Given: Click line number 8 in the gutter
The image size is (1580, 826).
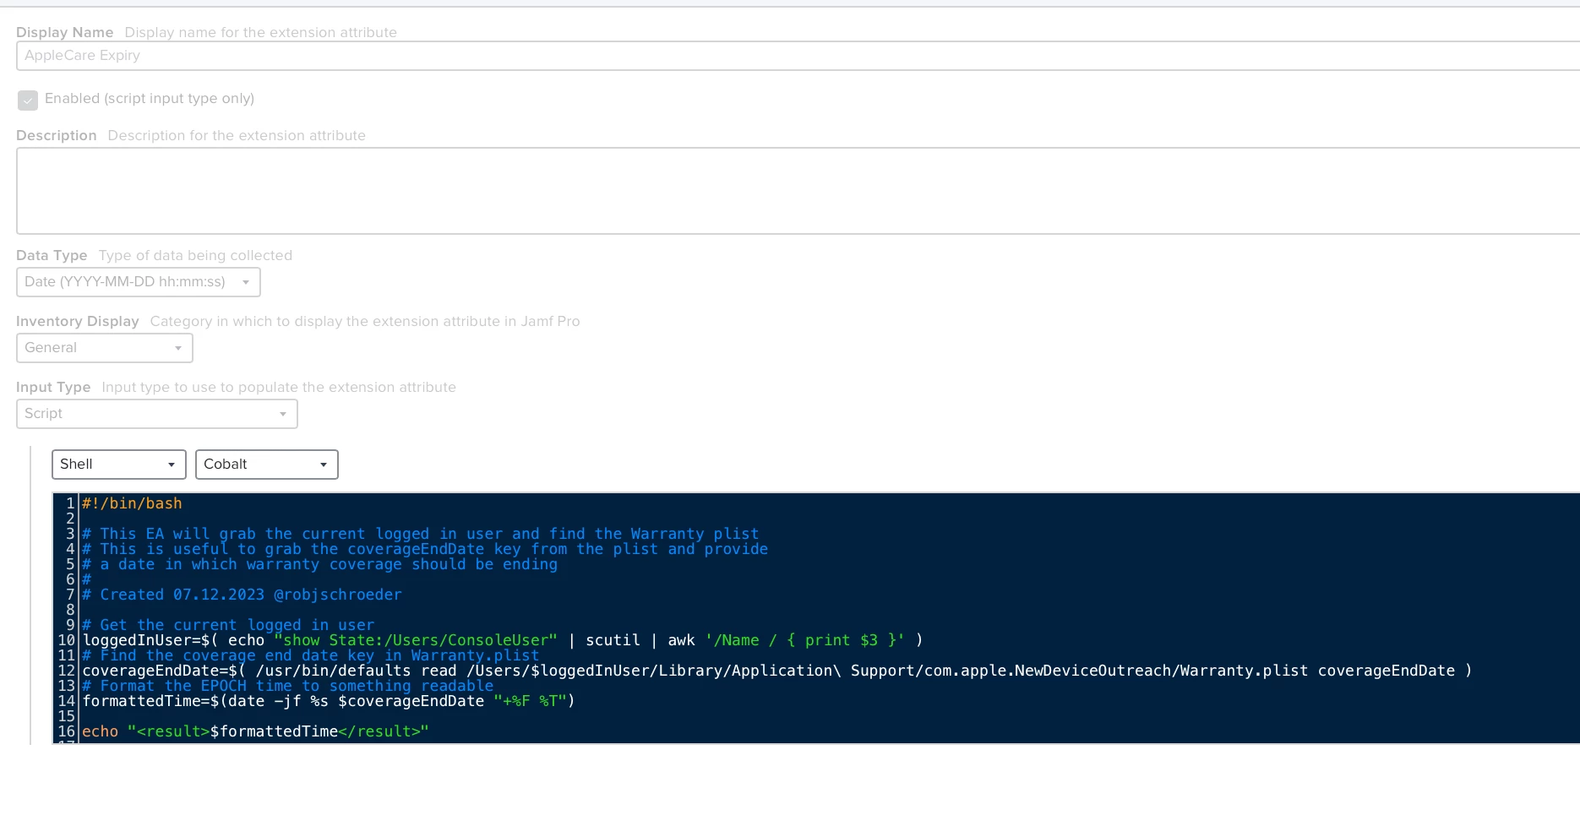Looking at the screenshot, I should pyautogui.click(x=70, y=610).
